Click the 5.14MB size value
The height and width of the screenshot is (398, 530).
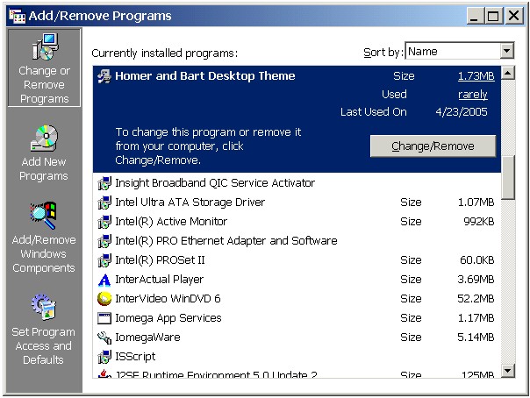tap(476, 338)
